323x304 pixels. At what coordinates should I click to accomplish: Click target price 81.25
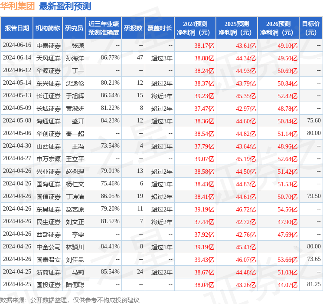point(314,284)
